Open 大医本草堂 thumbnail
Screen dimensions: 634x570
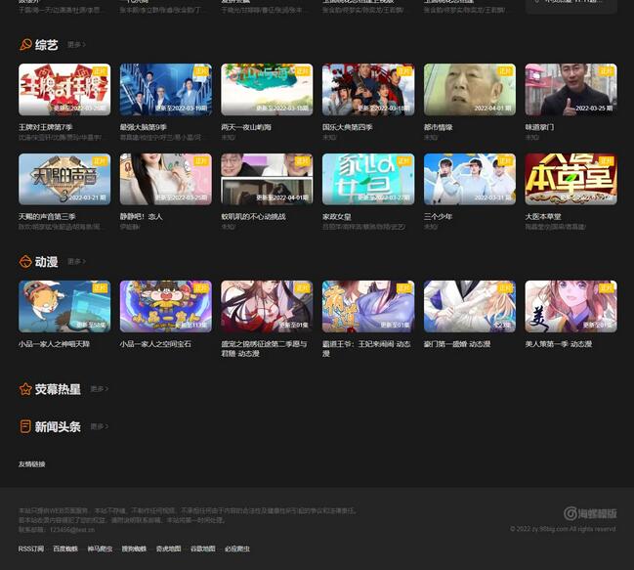571,179
